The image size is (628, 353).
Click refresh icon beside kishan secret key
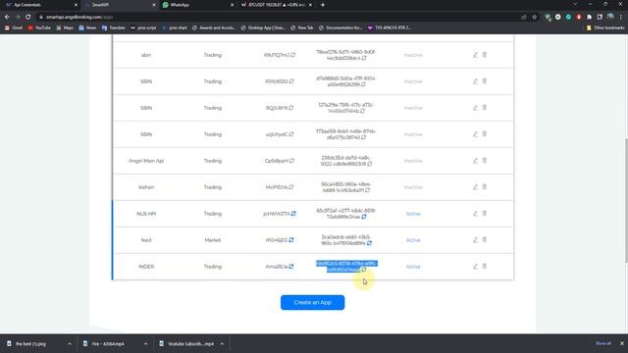[367, 190]
